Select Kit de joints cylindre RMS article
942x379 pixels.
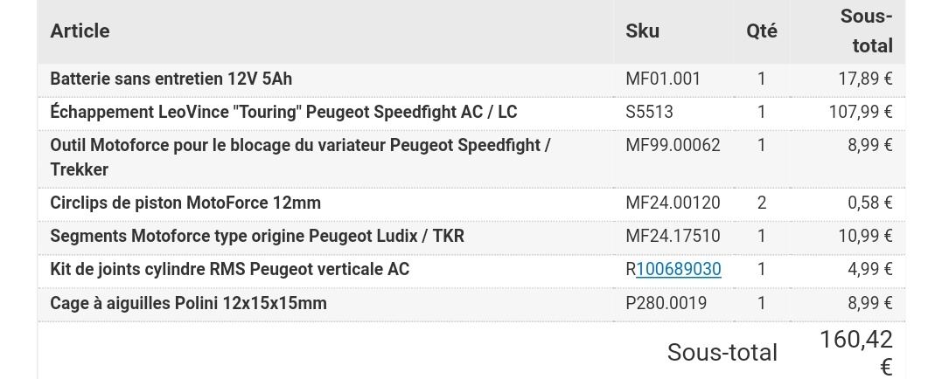coord(229,269)
